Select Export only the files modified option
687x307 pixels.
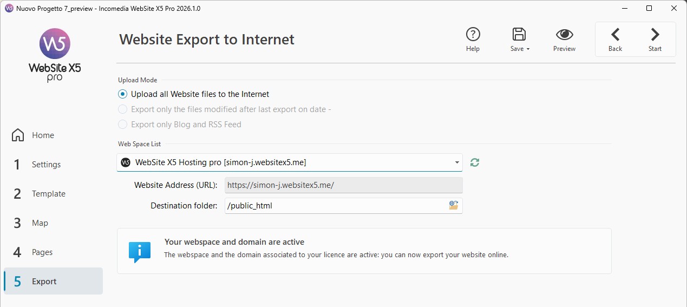(225, 109)
